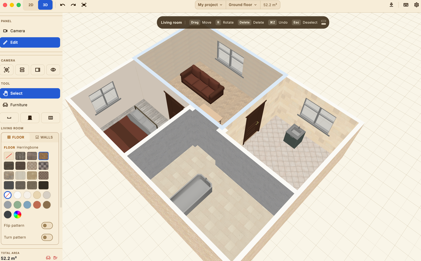Pick the pure white color circle
The image size is (421, 261).
[17, 195]
